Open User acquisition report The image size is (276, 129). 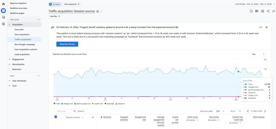pyautogui.click(x=22, y=35)
